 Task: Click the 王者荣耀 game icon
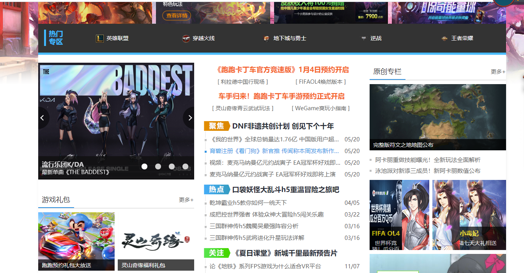pos(444,38)
